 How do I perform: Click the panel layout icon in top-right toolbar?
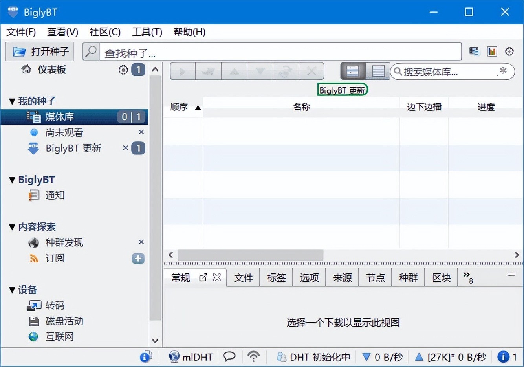coord(475,51)
